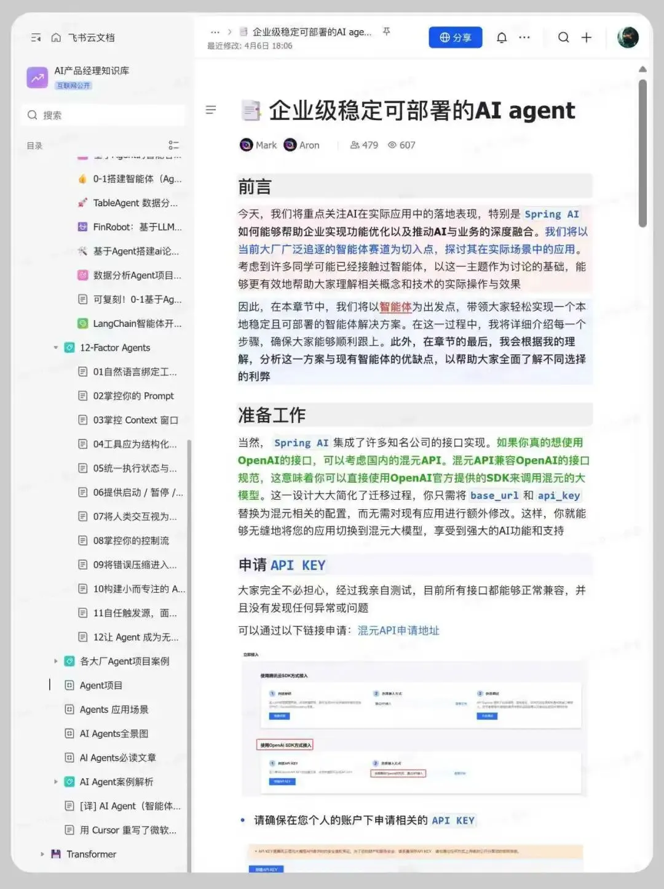The width and height of the screenshot is (664, 889).
Task: Open [译] AI Agent (智能体 document
Action: point(123,806)
